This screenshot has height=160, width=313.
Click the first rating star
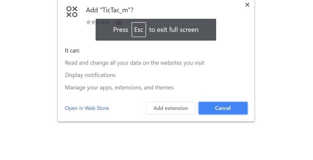88,22
